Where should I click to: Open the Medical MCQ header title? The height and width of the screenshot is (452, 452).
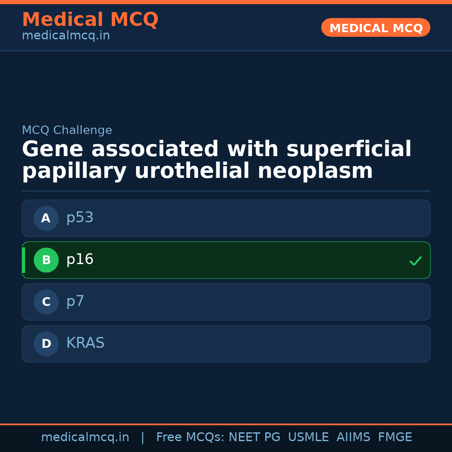[90, 20]
